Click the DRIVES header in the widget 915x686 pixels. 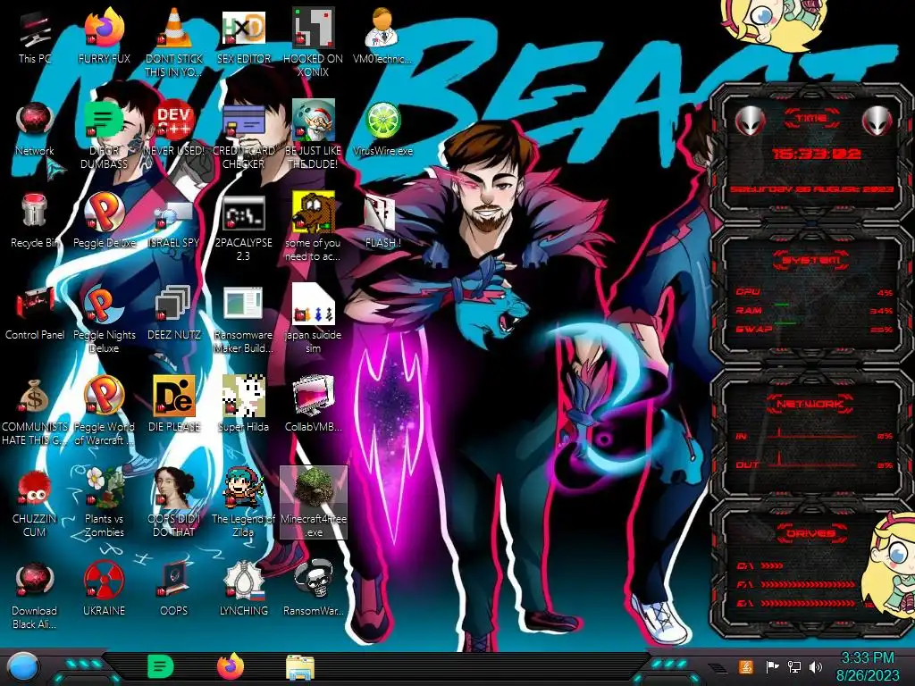[811, 532]
